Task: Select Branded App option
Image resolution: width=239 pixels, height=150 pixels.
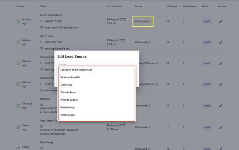Action: coord(97,107)
